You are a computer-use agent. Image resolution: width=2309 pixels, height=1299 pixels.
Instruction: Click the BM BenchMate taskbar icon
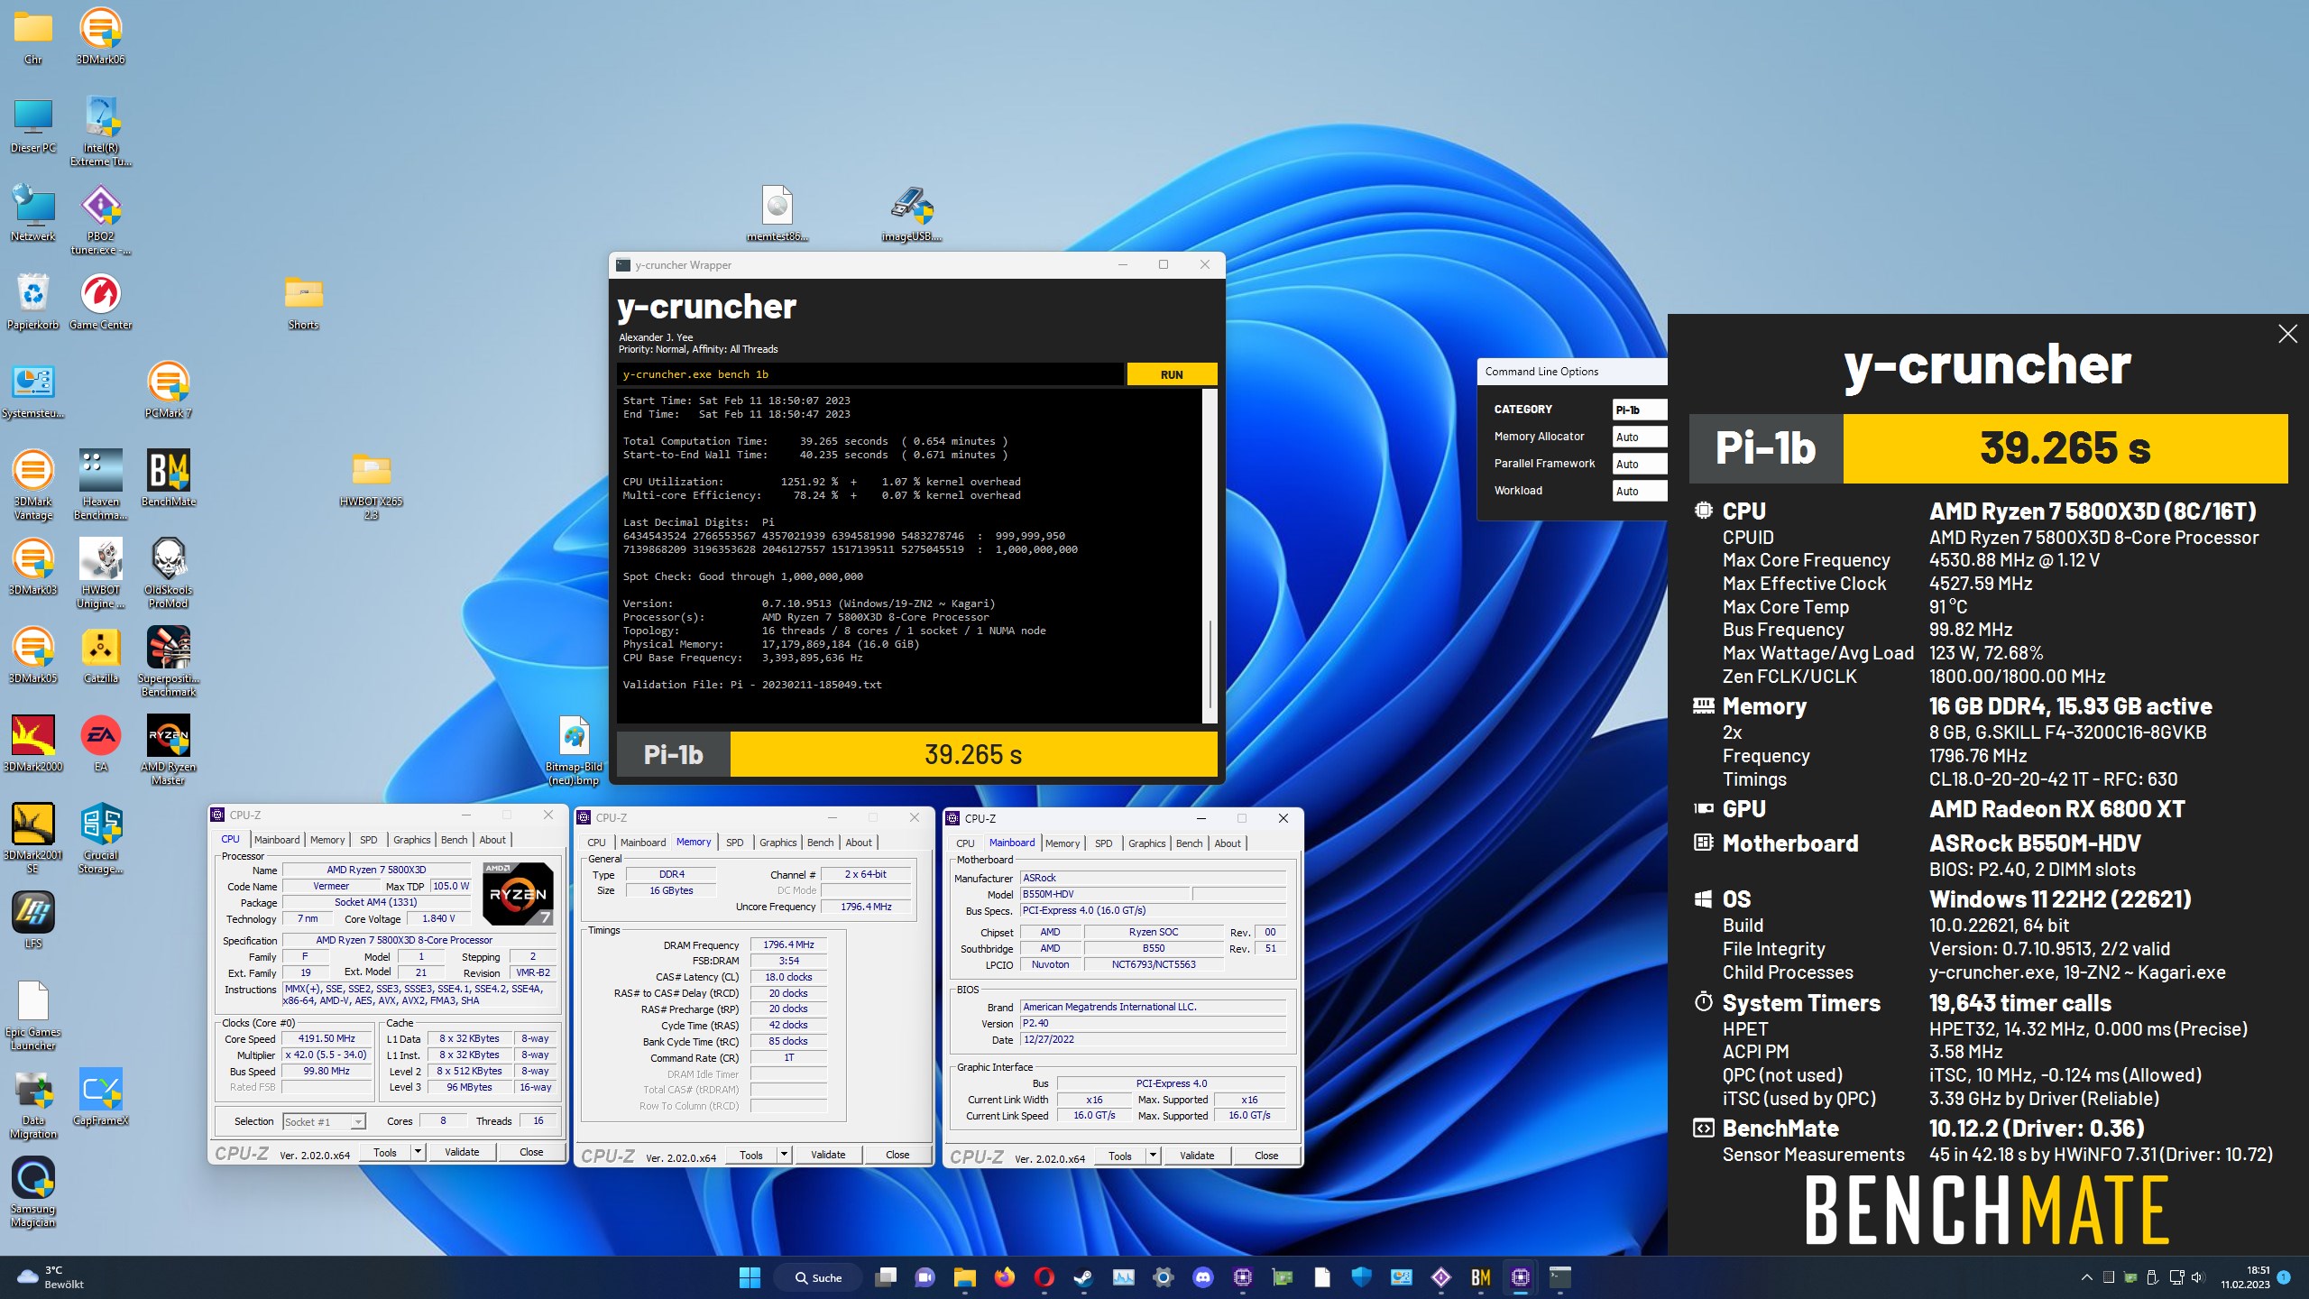click(1480, 1276)
